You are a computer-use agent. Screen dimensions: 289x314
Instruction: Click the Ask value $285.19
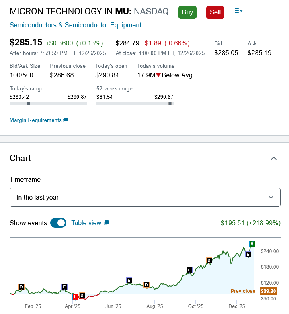pyautogui.click(x=260, y=53)
